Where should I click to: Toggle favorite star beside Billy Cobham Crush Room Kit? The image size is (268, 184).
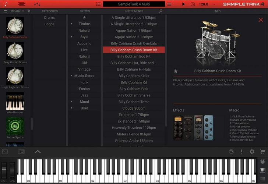pyautogui.click(x=176, y=71)
